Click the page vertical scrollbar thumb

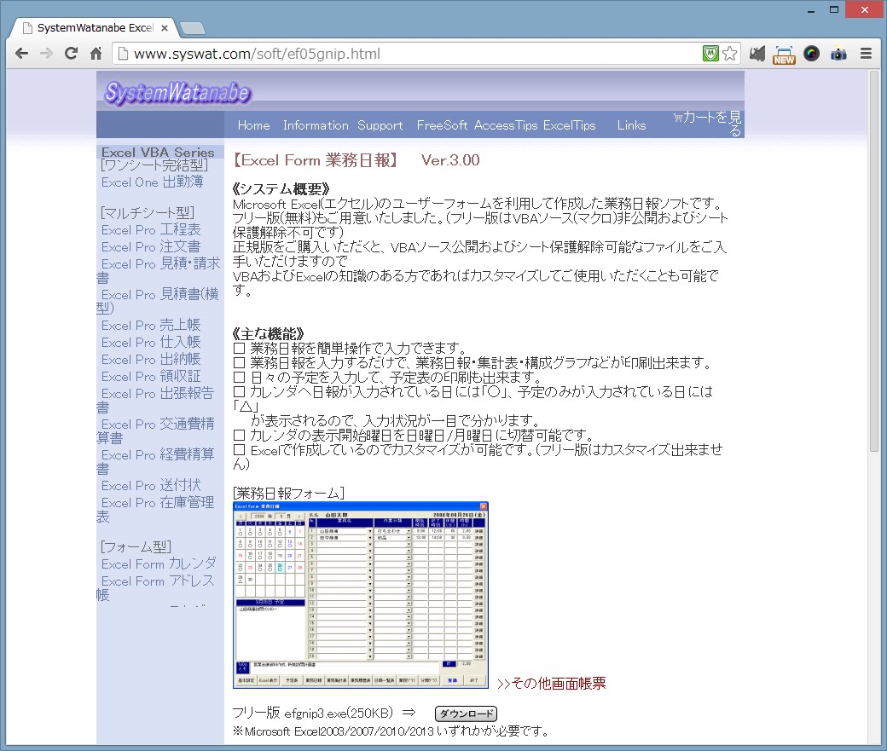coord(874,260)
